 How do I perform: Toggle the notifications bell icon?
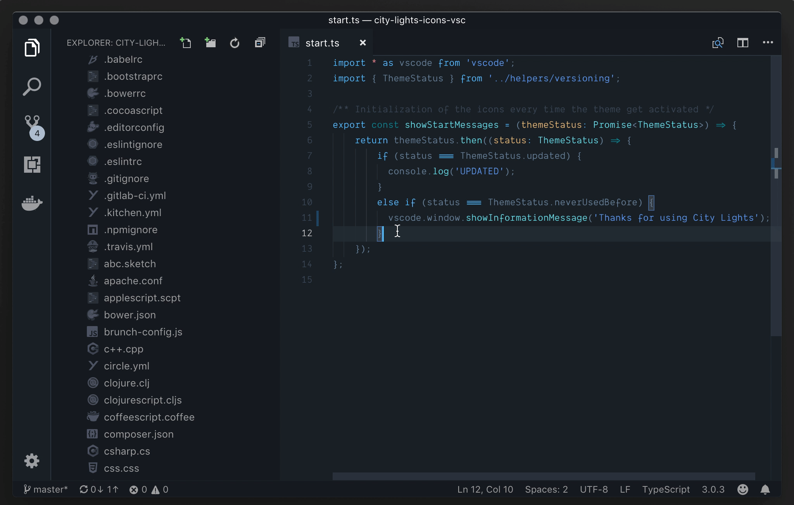[765, 489]
